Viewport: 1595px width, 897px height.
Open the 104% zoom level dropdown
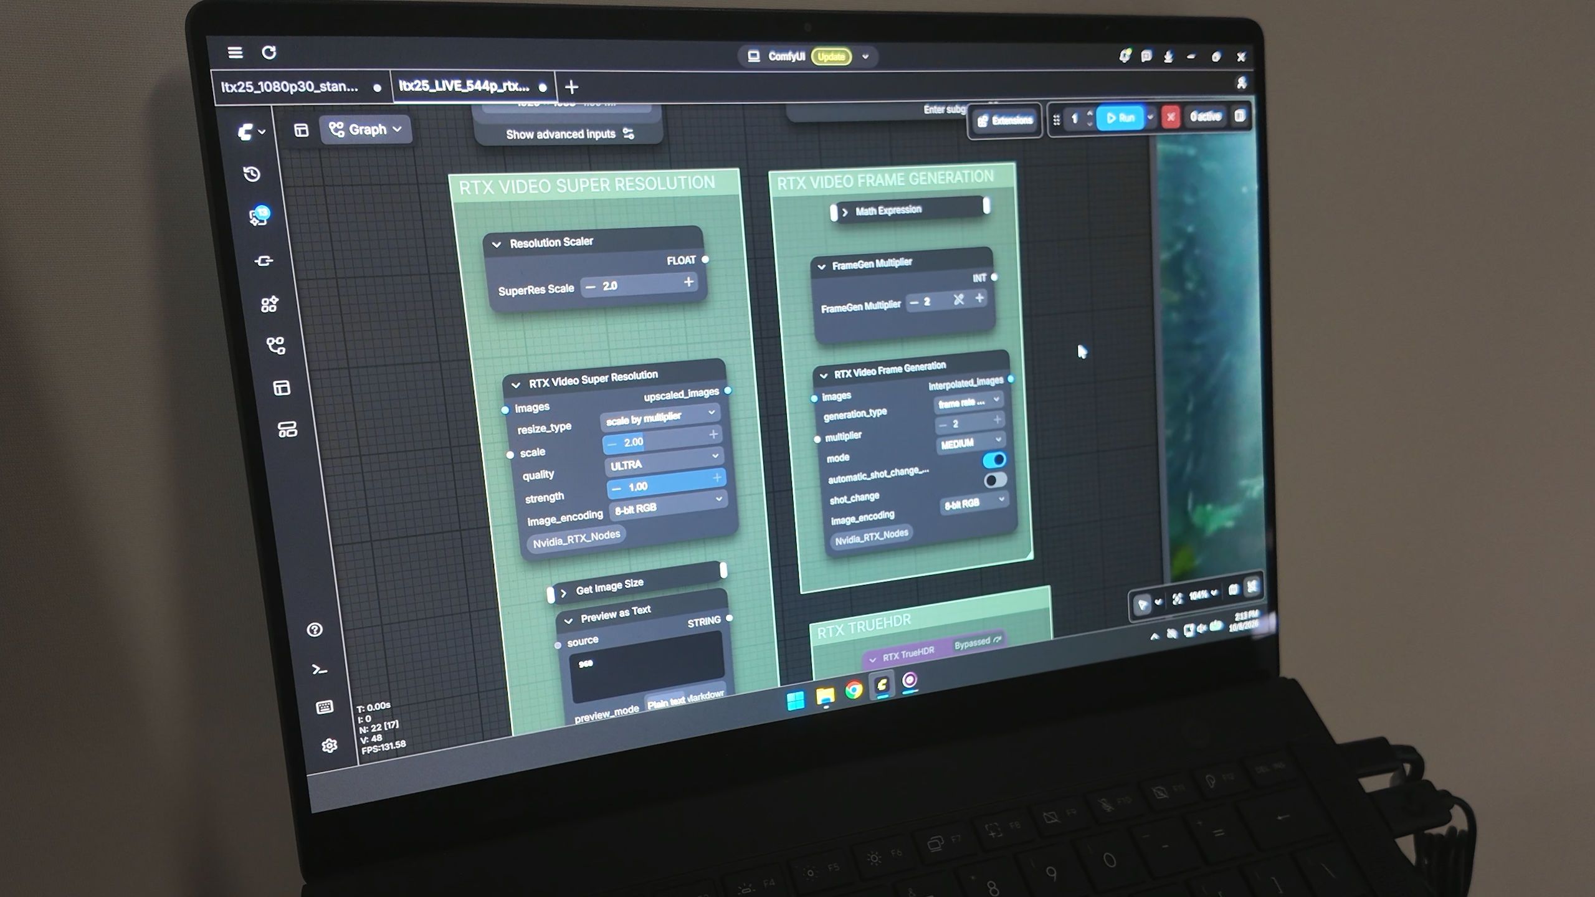pyautogui.click(x=1202, y=594)
